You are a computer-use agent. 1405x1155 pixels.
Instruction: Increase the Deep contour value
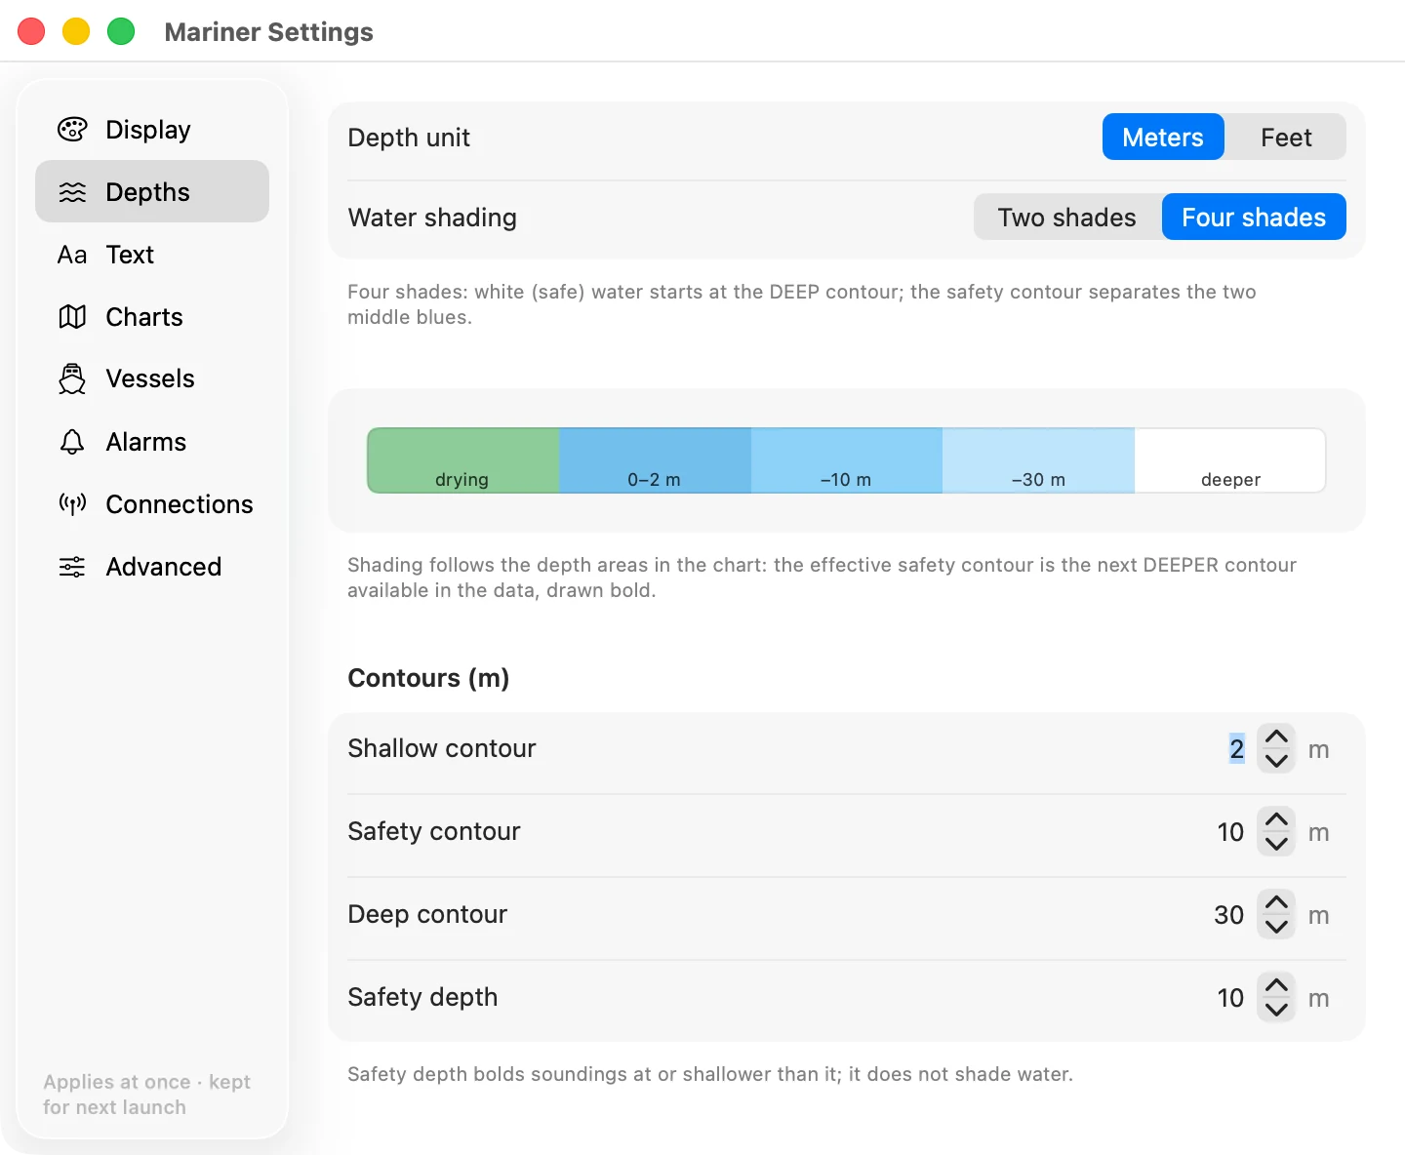coord(1276,902)
